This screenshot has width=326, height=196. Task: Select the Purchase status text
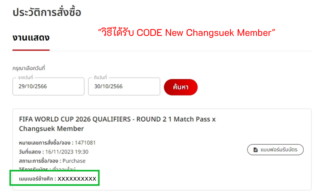(x=74, y=161)
